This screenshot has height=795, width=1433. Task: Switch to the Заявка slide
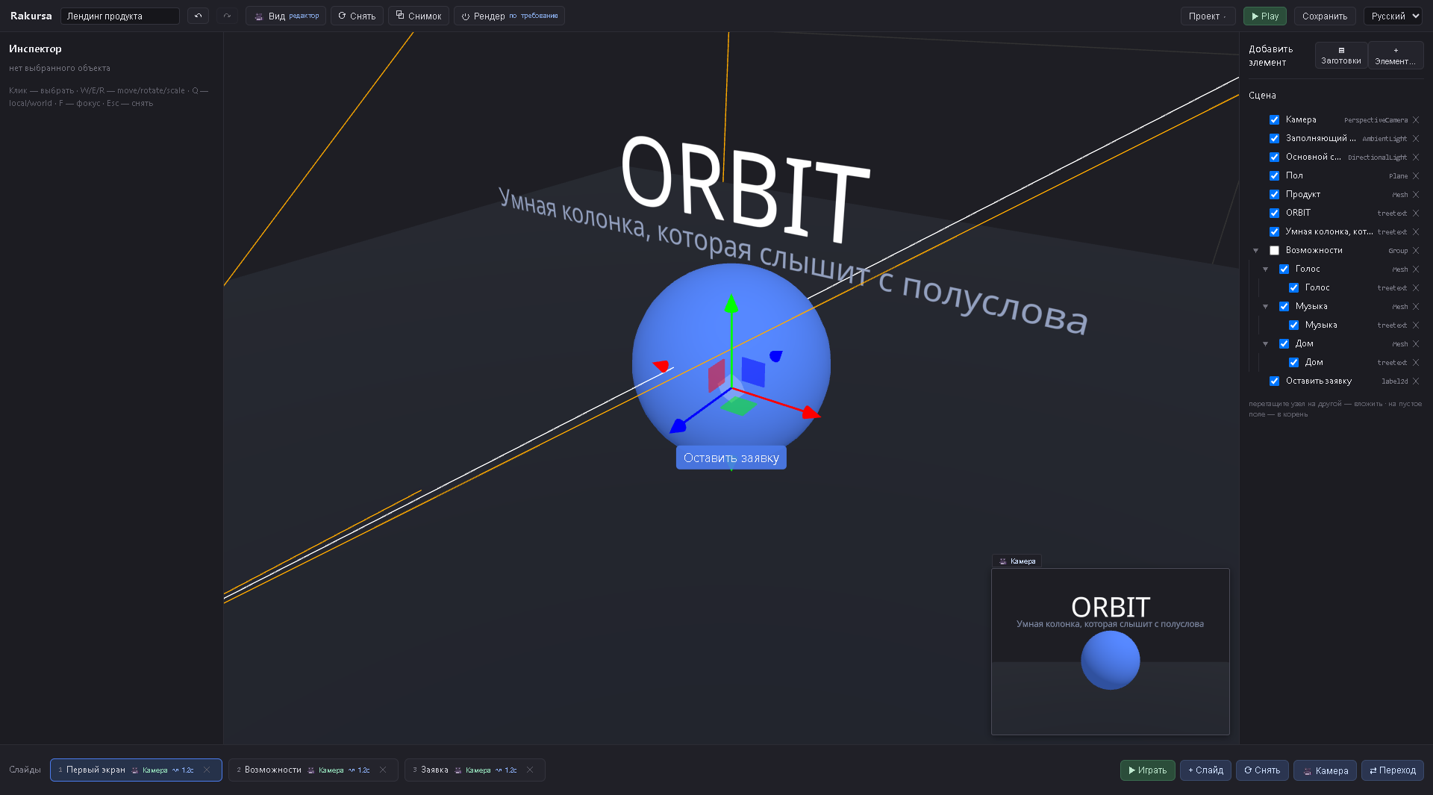point(475,770)
